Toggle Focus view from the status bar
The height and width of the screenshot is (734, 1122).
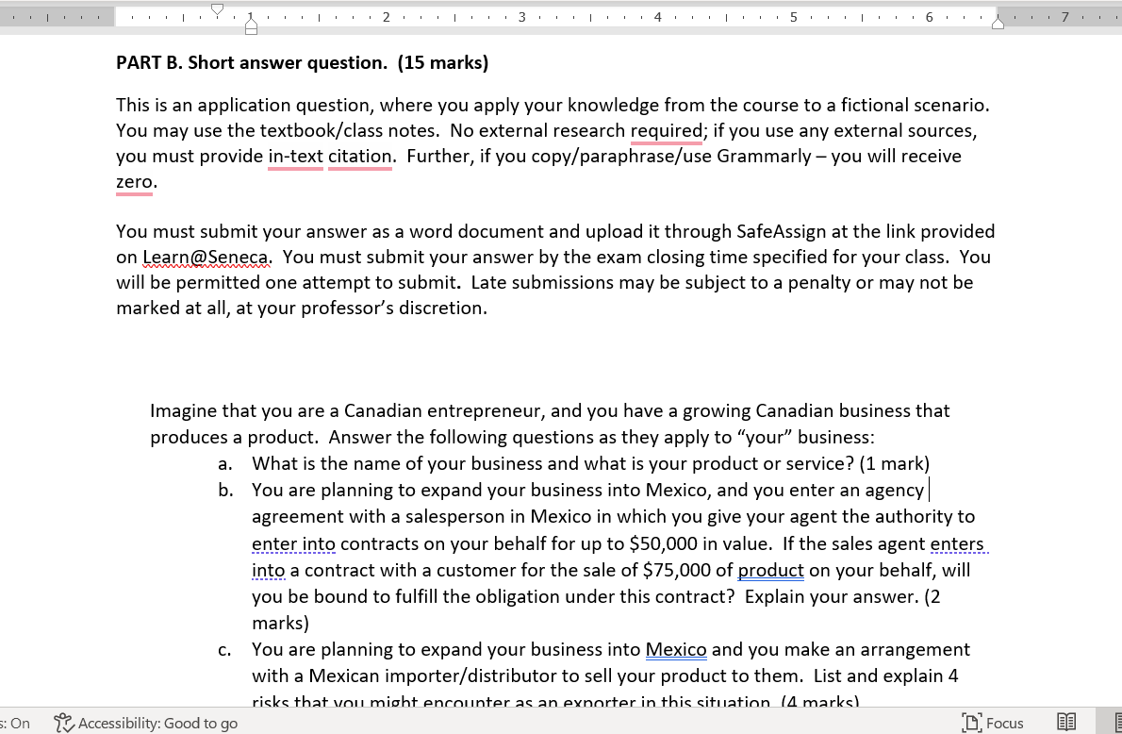point(993,723)
